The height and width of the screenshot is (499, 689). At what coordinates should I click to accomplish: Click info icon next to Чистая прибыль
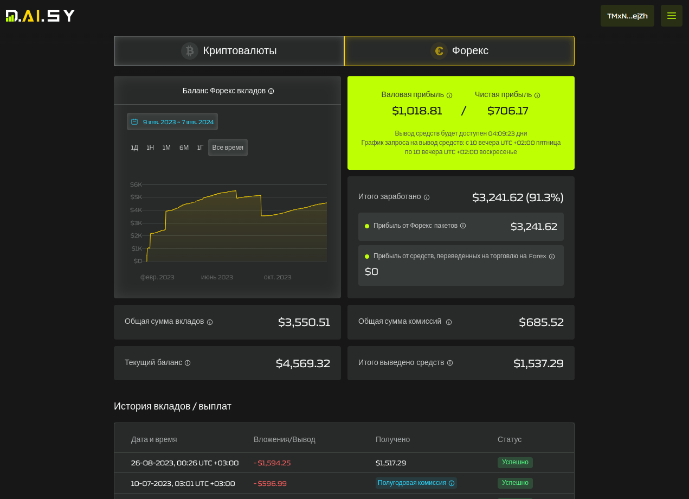pyautogui.click(x=537, y=95)
